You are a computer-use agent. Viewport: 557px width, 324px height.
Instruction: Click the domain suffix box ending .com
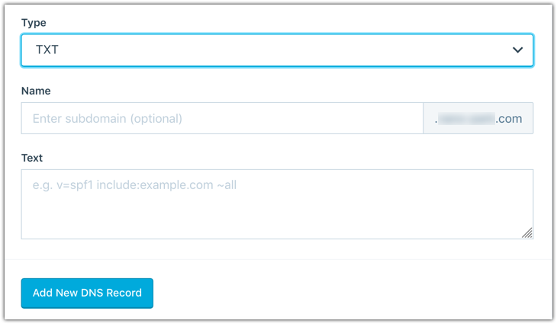478,118
